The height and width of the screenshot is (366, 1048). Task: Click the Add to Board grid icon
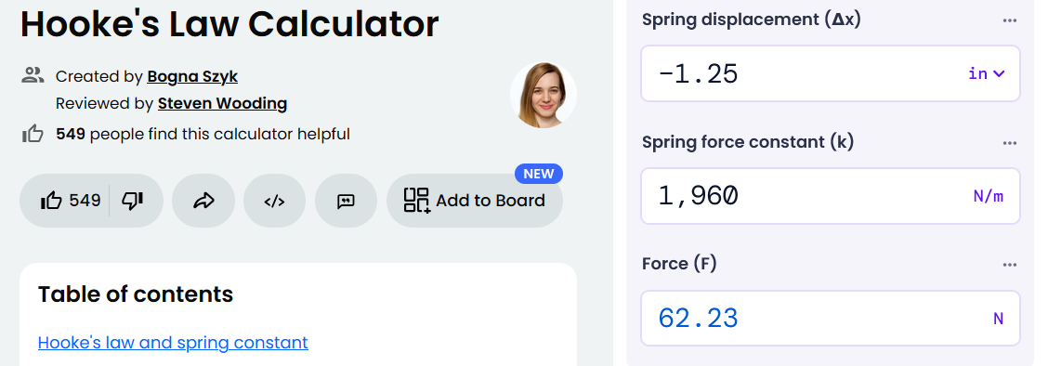tap(417, 201)
